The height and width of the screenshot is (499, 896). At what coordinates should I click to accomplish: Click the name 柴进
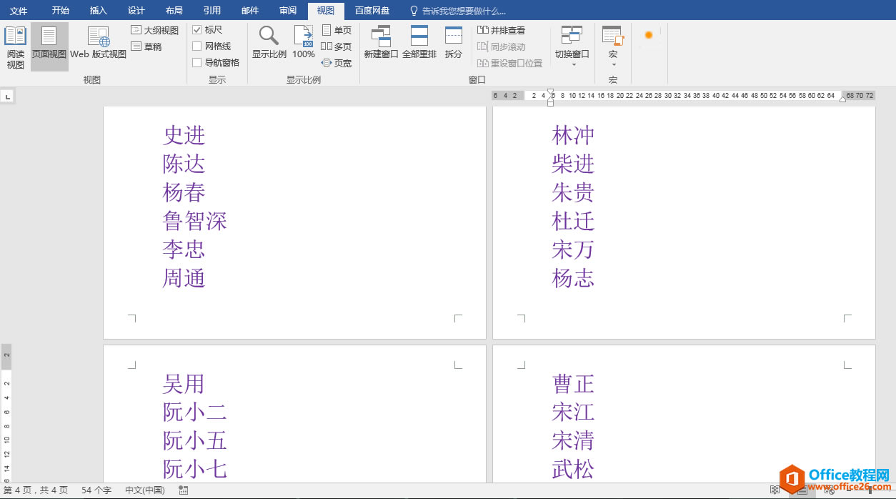[573, 164]
